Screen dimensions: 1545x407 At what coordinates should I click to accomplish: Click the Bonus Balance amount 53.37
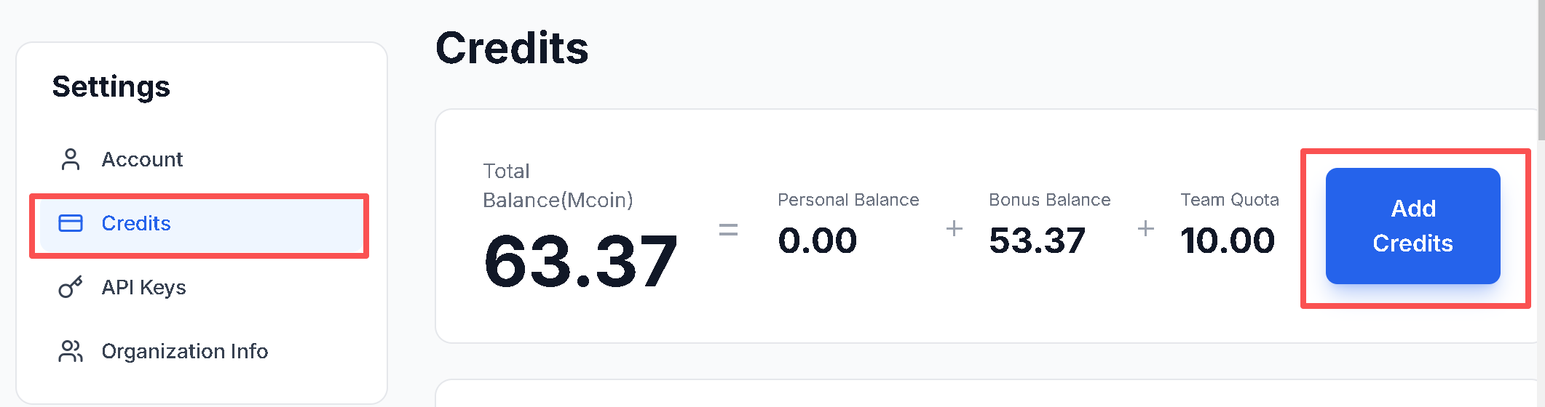pyautogui.click(x=1037, y=241)
